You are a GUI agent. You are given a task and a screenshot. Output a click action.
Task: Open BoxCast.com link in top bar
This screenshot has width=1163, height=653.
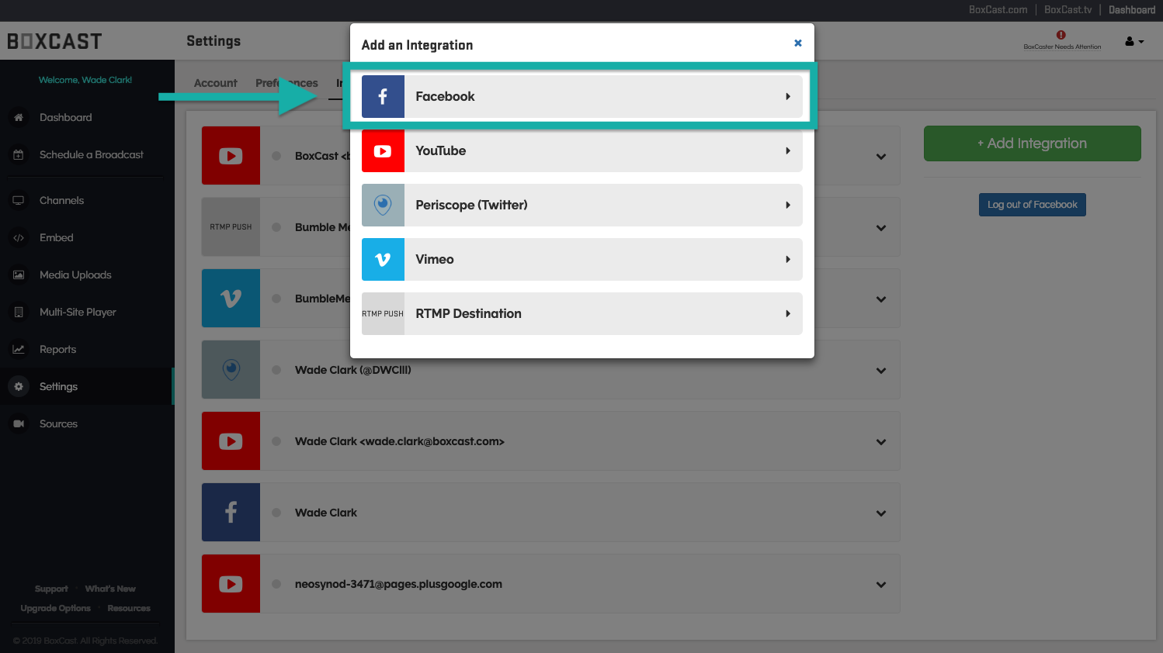[998, 10]
